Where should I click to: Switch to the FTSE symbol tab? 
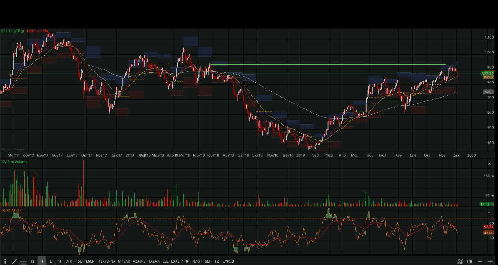coord(78,261)
